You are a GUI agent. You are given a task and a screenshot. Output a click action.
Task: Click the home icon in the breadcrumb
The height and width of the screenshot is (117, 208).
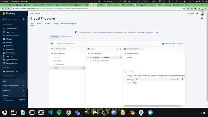pos(52,44)
